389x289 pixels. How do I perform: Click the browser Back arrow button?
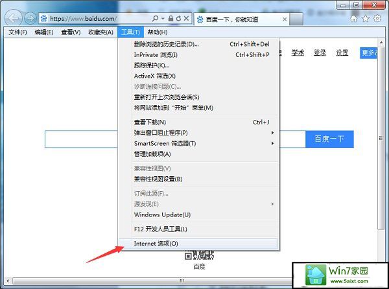(14, 18)
